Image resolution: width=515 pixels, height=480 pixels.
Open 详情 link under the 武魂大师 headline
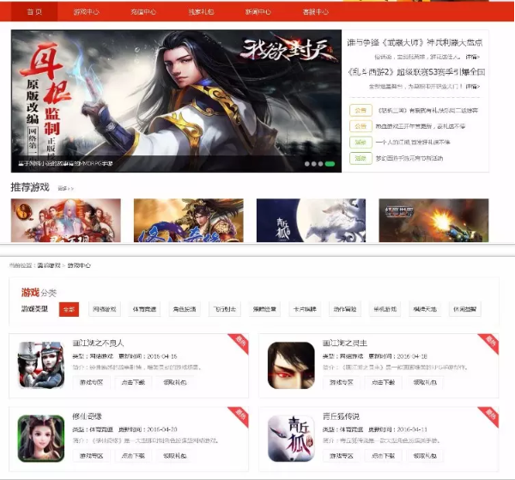pyautogui.click(x=473, y=57)
